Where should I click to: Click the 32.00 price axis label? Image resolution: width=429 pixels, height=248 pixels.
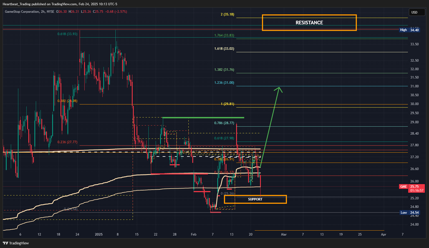(x=414, y=69)
